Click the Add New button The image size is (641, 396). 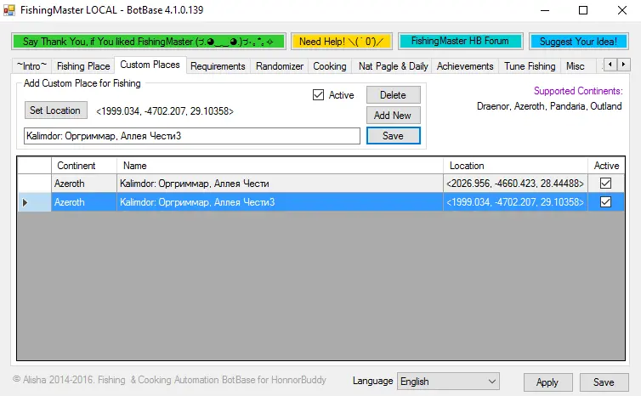[394, 116]
